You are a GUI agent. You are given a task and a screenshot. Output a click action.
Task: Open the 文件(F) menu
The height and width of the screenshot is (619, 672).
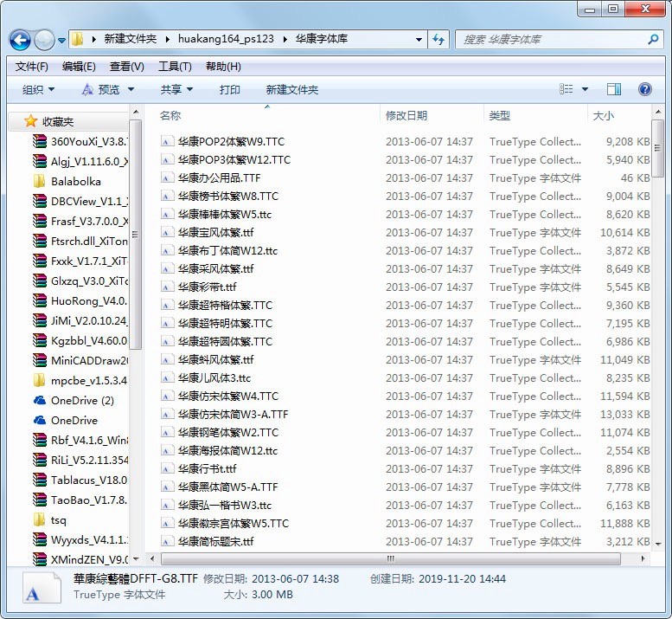point(32,67)
